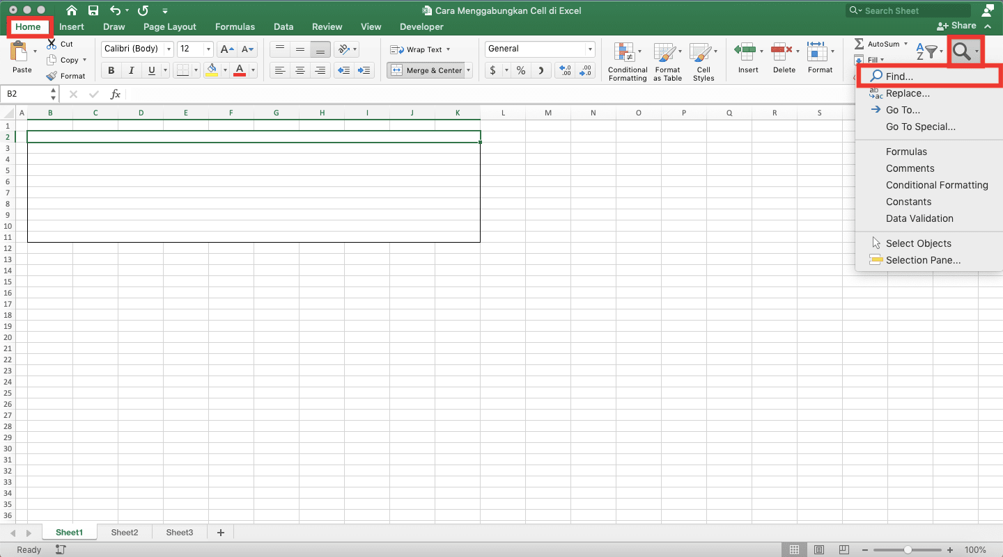Click the Save icon in title bar
1003x557 pixels.
click(x=93, y=10)
